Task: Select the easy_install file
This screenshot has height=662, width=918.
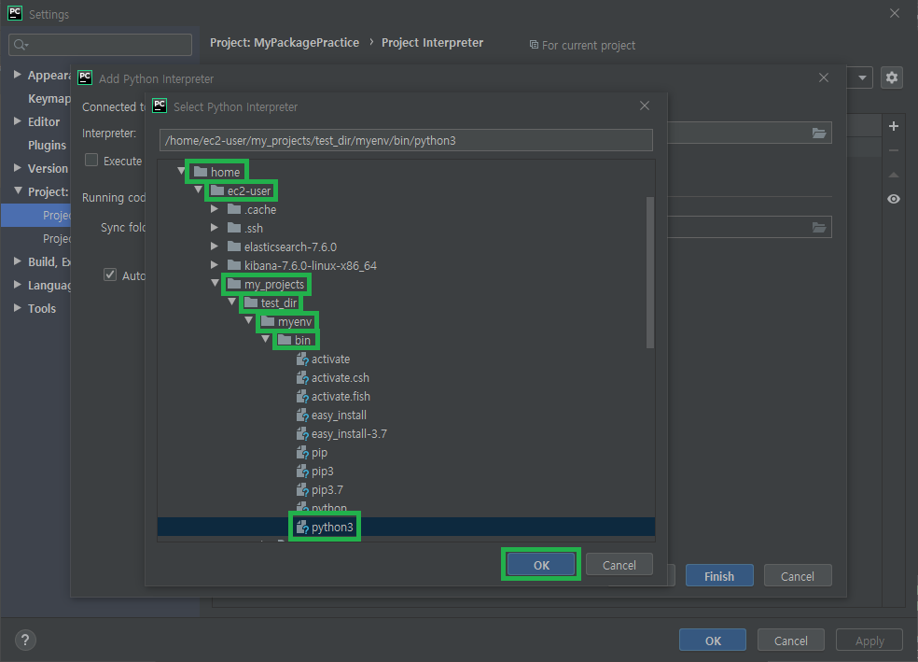Action: pyautogui.click(x=331, y=416)
